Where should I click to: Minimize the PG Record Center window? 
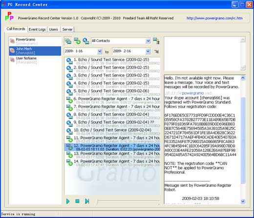click(234, 4)
